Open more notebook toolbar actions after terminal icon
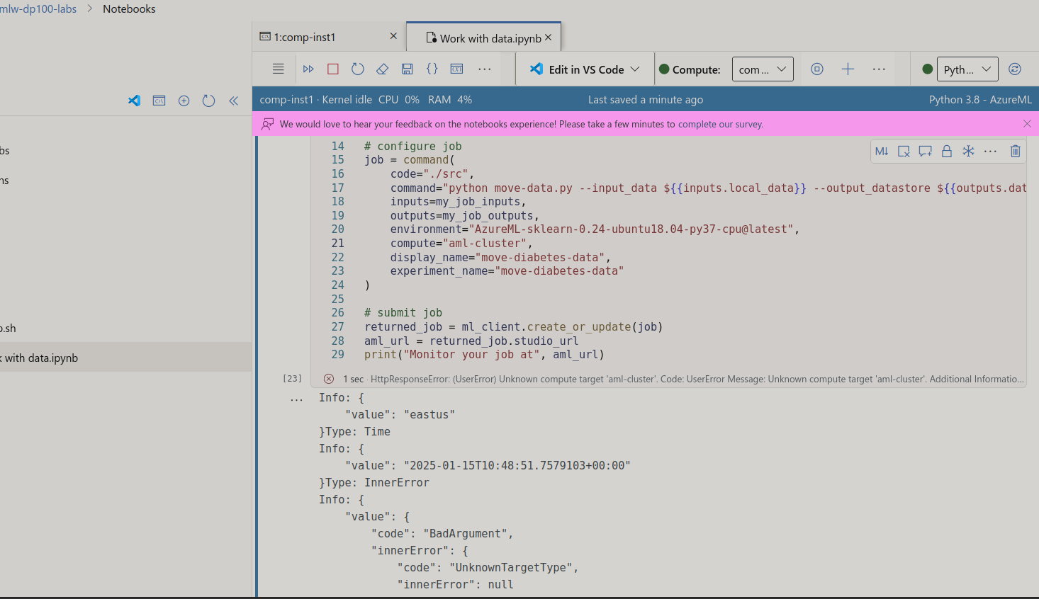 tap(485, 69)
